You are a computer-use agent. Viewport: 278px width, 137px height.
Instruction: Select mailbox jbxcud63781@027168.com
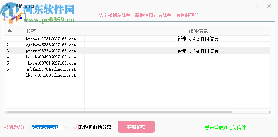[x=51, y=63]
